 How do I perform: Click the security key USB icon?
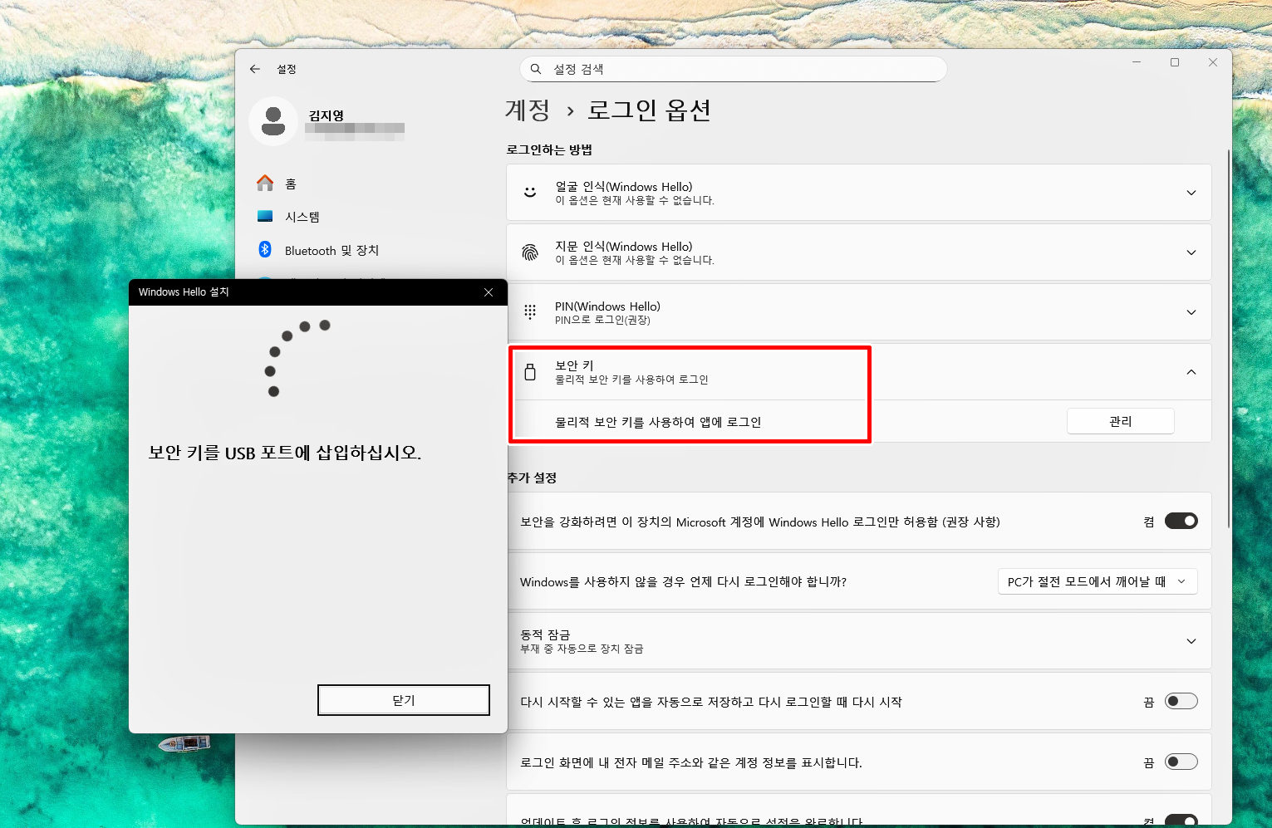(530, 372)
